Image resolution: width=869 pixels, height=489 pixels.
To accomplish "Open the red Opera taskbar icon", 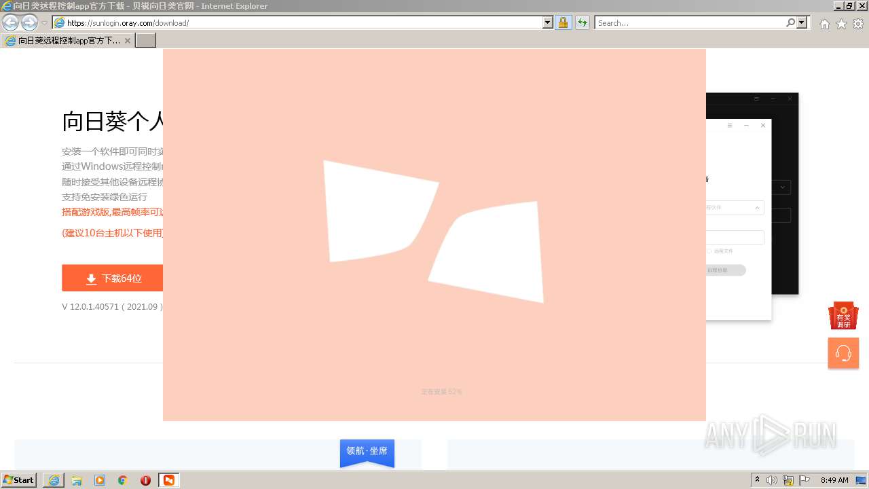I will [145, 480].
